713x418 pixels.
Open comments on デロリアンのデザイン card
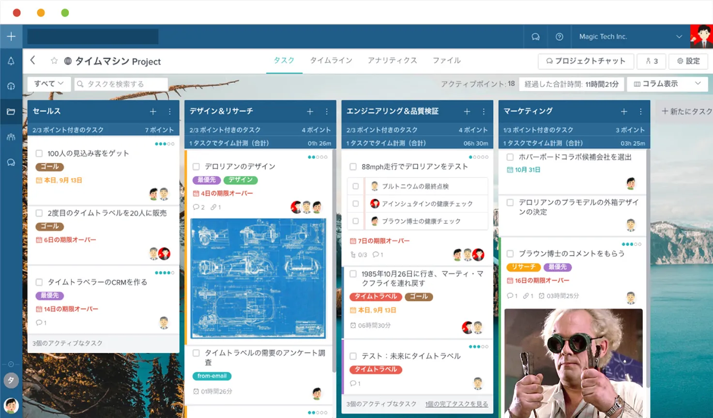point(198,207)
